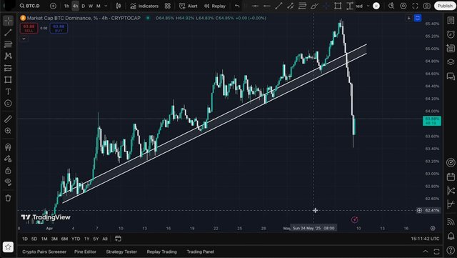Select the trend line tool in left sidebar

click(x=8, y=32)
